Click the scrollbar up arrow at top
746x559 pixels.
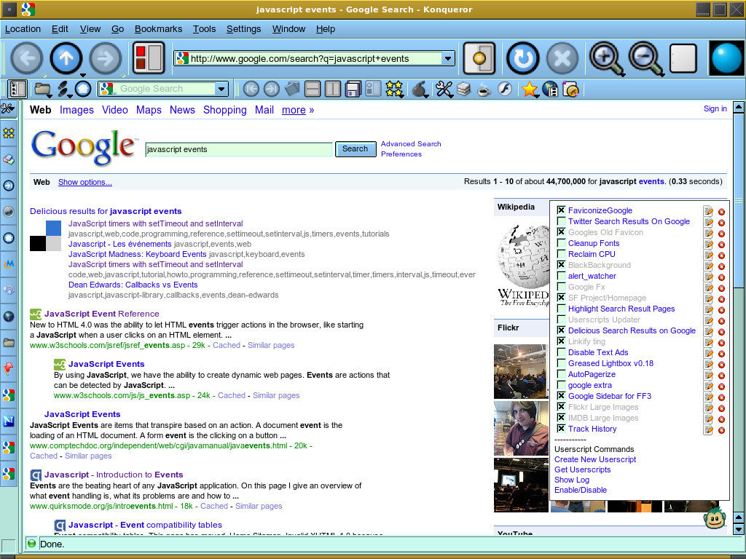[739, 108]
